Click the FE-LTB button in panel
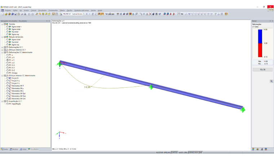 262,70
